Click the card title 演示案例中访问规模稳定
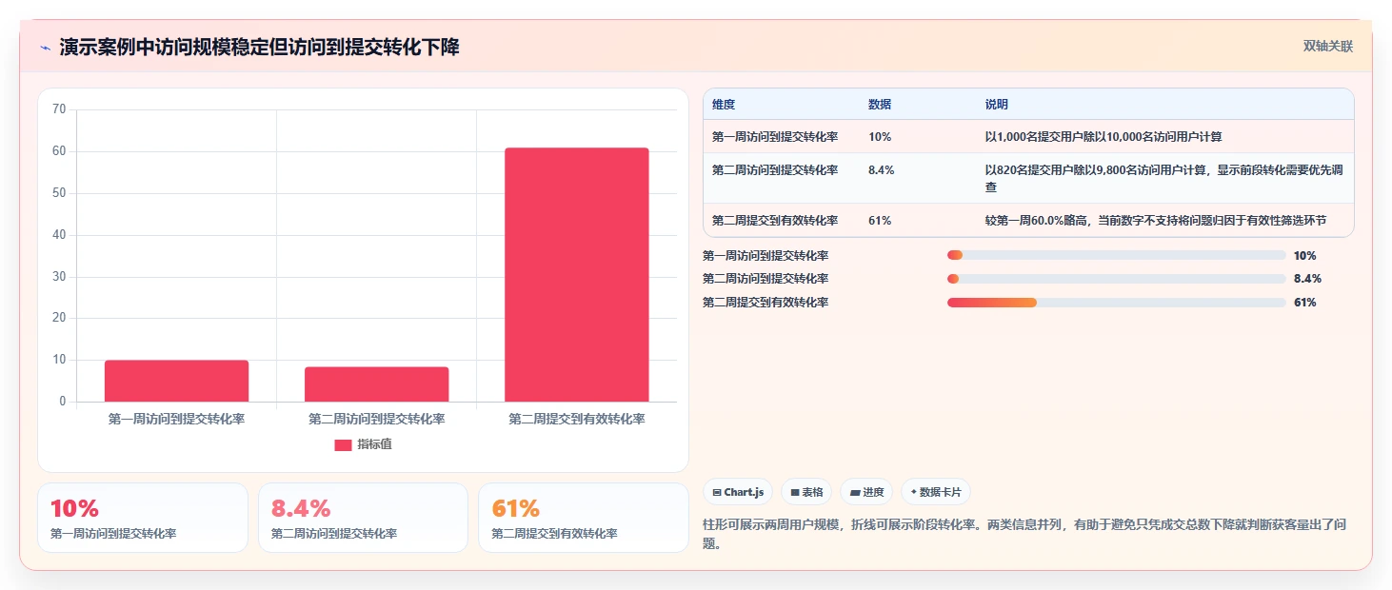Viewport: 1392px width, 590px height. [260, 47]
